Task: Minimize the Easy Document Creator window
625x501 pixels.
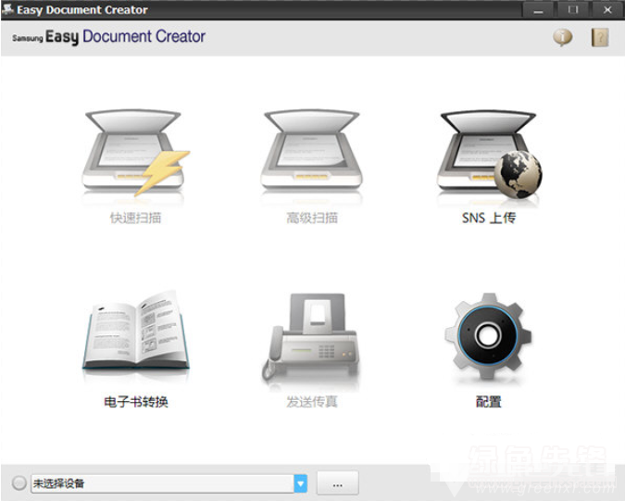Action: coord(538,10)
